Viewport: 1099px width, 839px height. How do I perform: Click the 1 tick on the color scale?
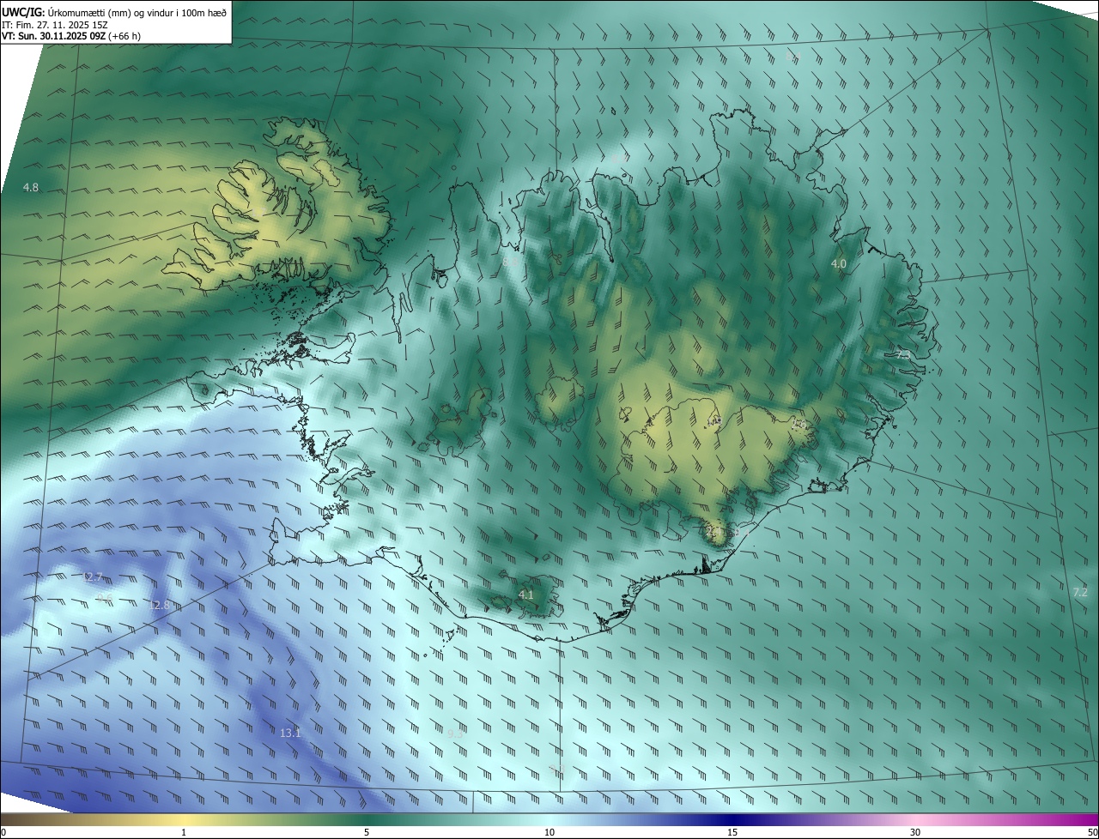pos(184,833)
